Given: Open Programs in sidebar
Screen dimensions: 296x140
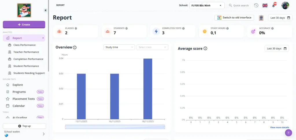Looking at the screenshot, I should pyautogui.click(x=19, y=92).
